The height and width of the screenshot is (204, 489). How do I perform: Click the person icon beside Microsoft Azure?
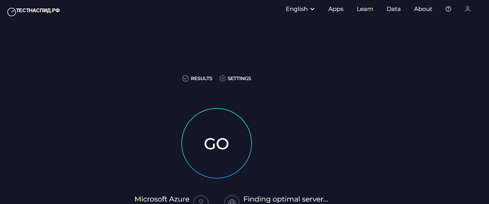click(201, 201)
